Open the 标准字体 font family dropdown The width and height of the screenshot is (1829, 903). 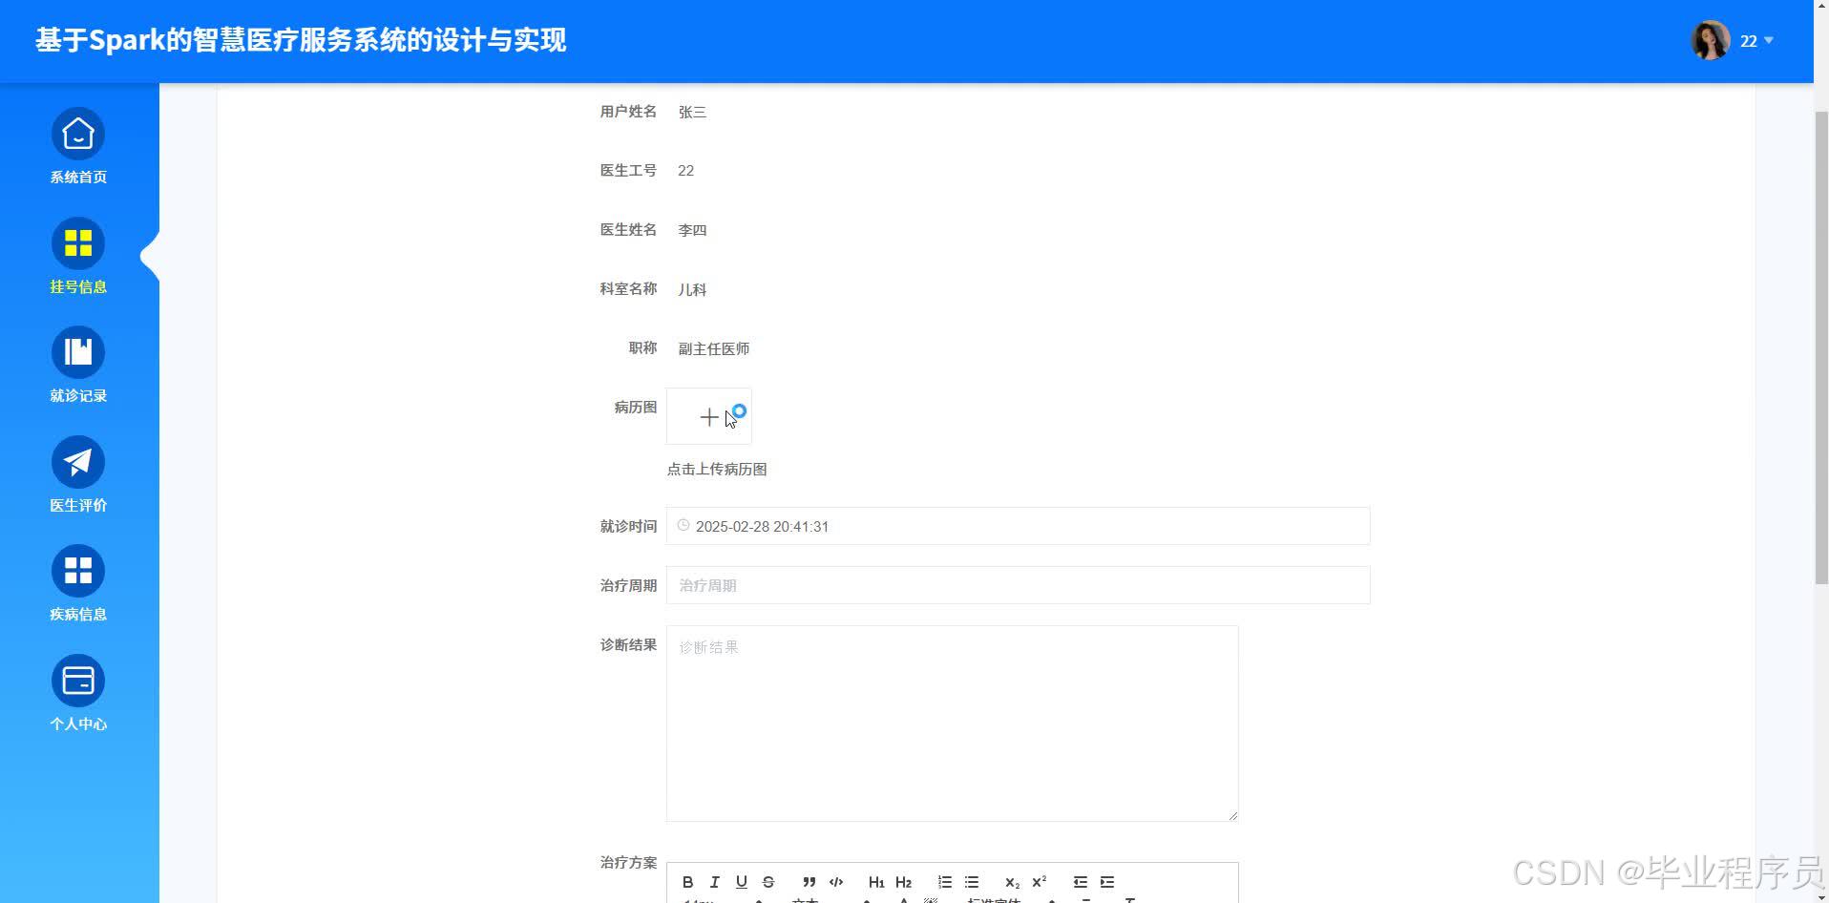pos(993,900)
